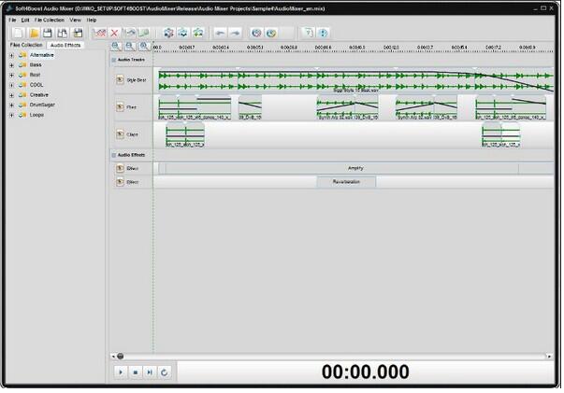Click the skip-to-next playback button
The width and height of the screenshot is (564, 393).
[x=150, y=372]
